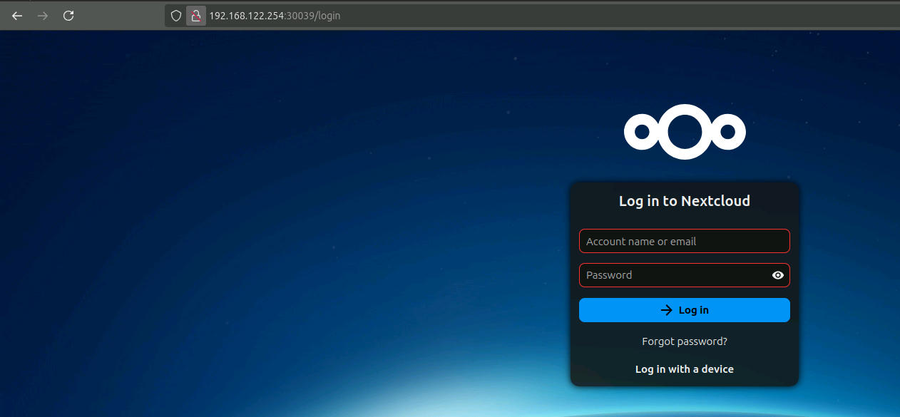This screenshot has height=417, width=900.
Task: Show insecure connection padlock info
Action: 195,16
